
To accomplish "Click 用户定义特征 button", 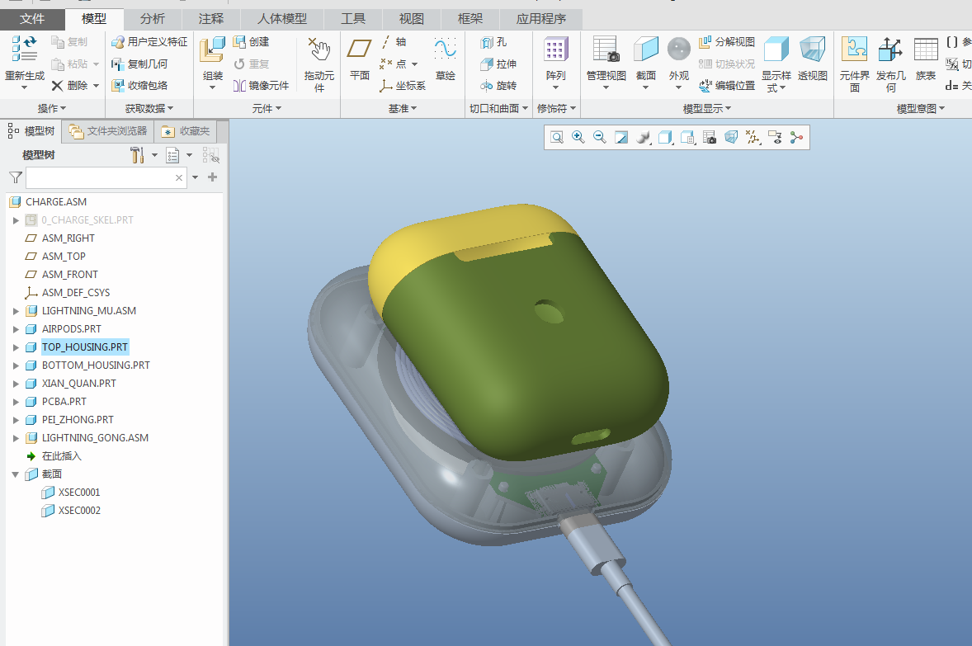I will tap(149, 42).
